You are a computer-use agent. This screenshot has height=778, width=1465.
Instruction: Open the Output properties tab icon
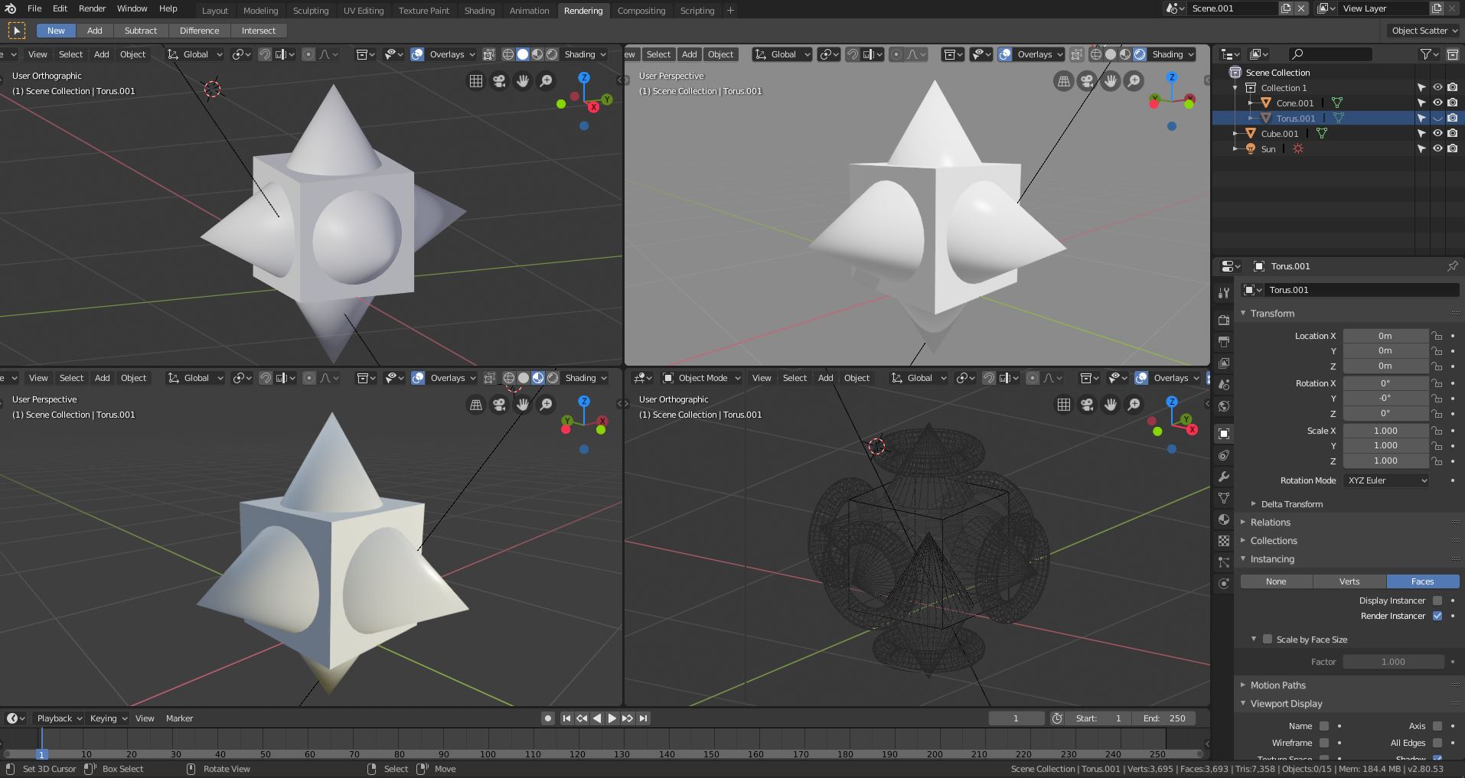point(1224,341)
